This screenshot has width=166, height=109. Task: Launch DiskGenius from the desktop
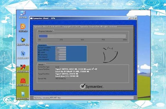pyautogui.click(x=23, y=28)
